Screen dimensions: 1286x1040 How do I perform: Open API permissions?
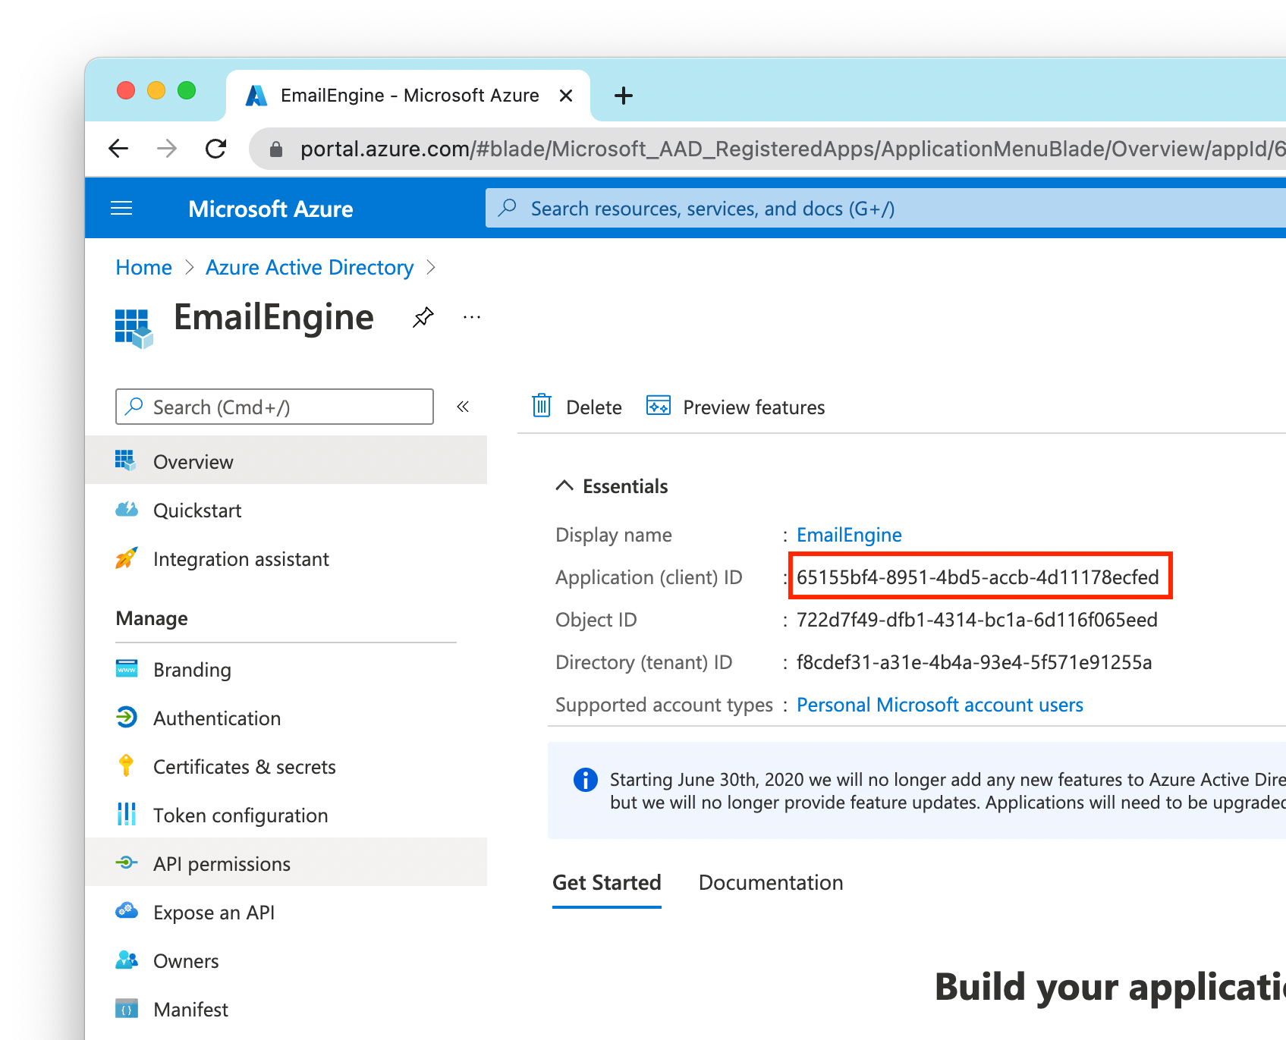pyautogui.click(x=286, y=863)
